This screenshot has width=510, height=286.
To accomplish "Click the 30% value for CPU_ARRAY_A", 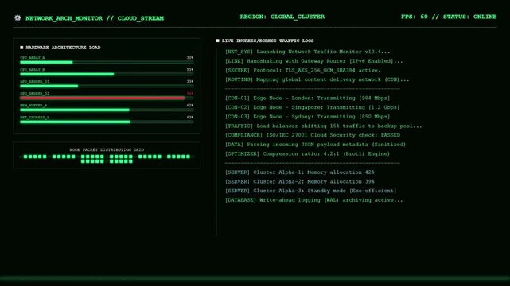I will click(190, 58).
